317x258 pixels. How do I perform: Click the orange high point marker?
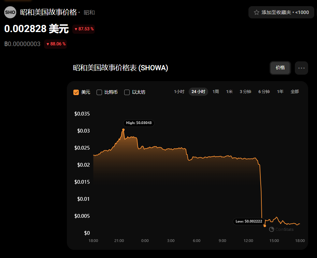(x=123, y=130)
